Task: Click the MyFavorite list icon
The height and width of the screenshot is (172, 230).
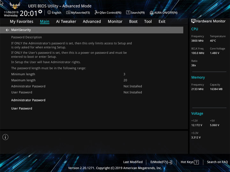Action: click(x=68, y=12)
